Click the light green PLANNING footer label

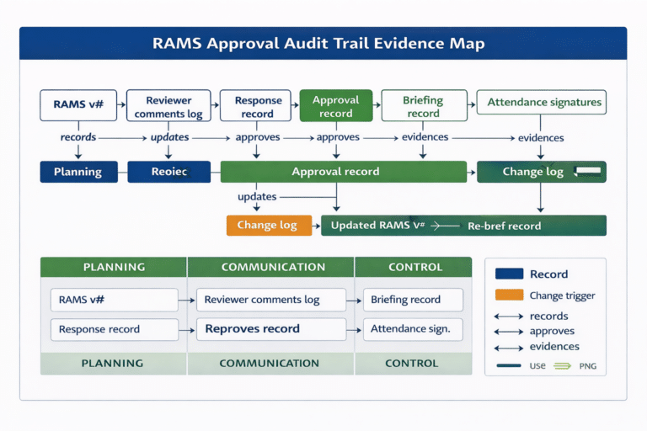coord(112,364)
